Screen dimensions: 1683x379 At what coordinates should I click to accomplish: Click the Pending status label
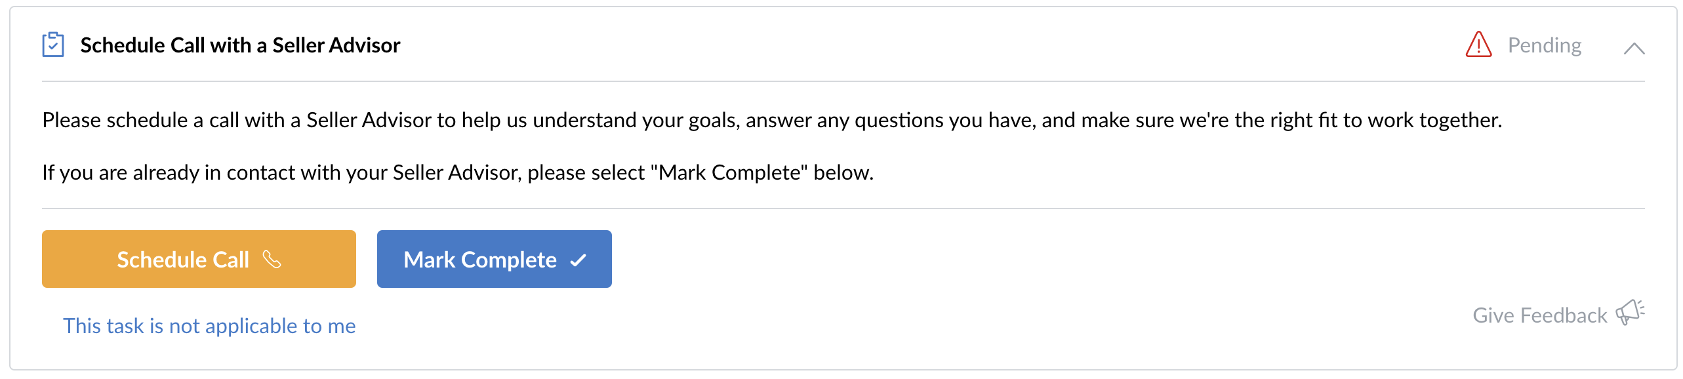pos(1544,45)
